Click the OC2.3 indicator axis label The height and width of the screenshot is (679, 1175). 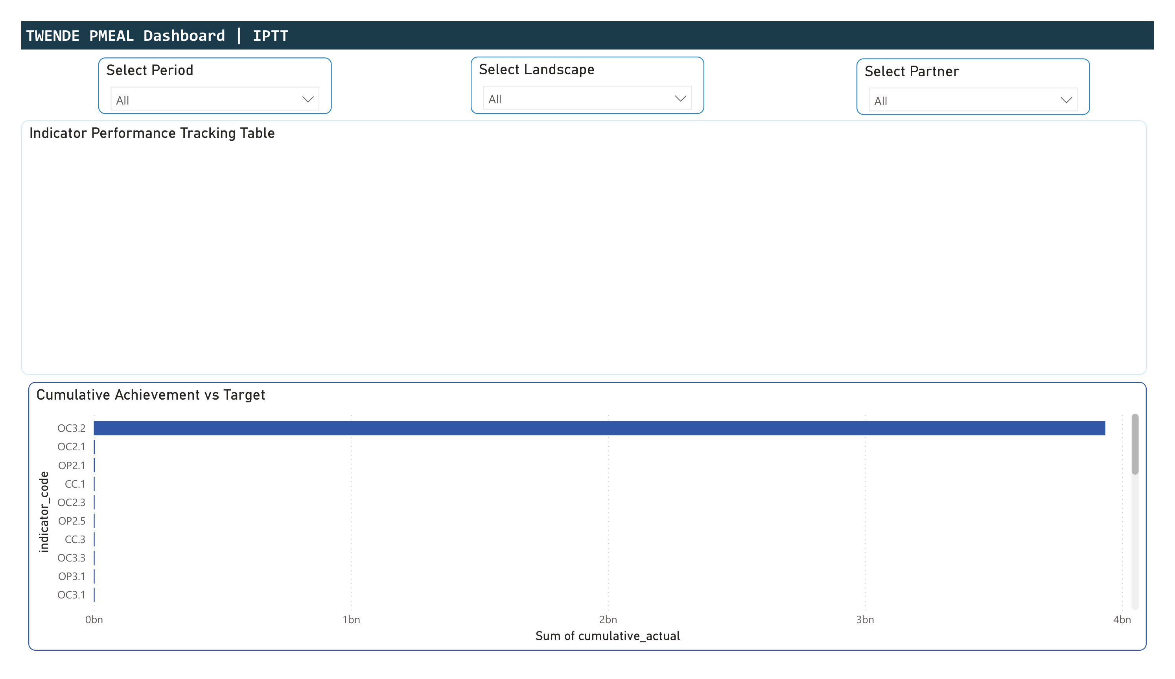coord(71,502)
